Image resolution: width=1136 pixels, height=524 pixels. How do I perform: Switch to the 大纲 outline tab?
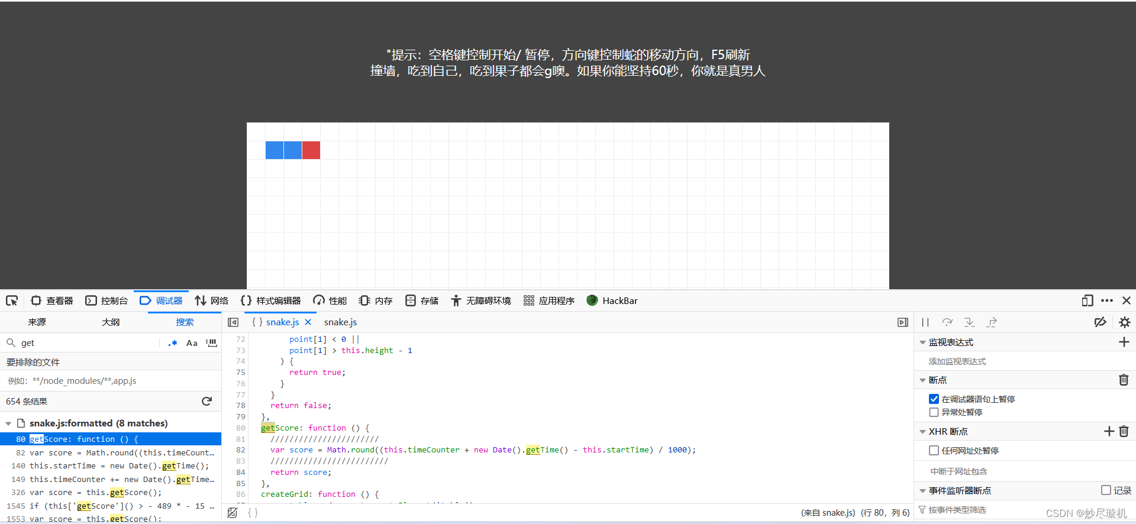(111, 322)
